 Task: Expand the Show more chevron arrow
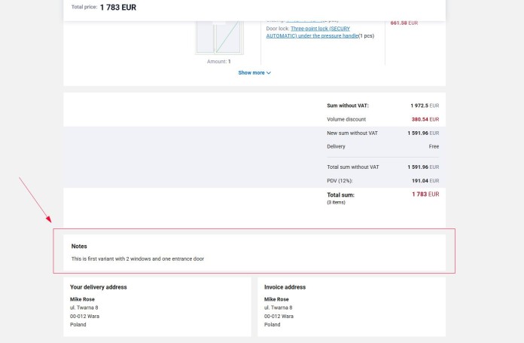pyautogui.click(x=269, y=73)
